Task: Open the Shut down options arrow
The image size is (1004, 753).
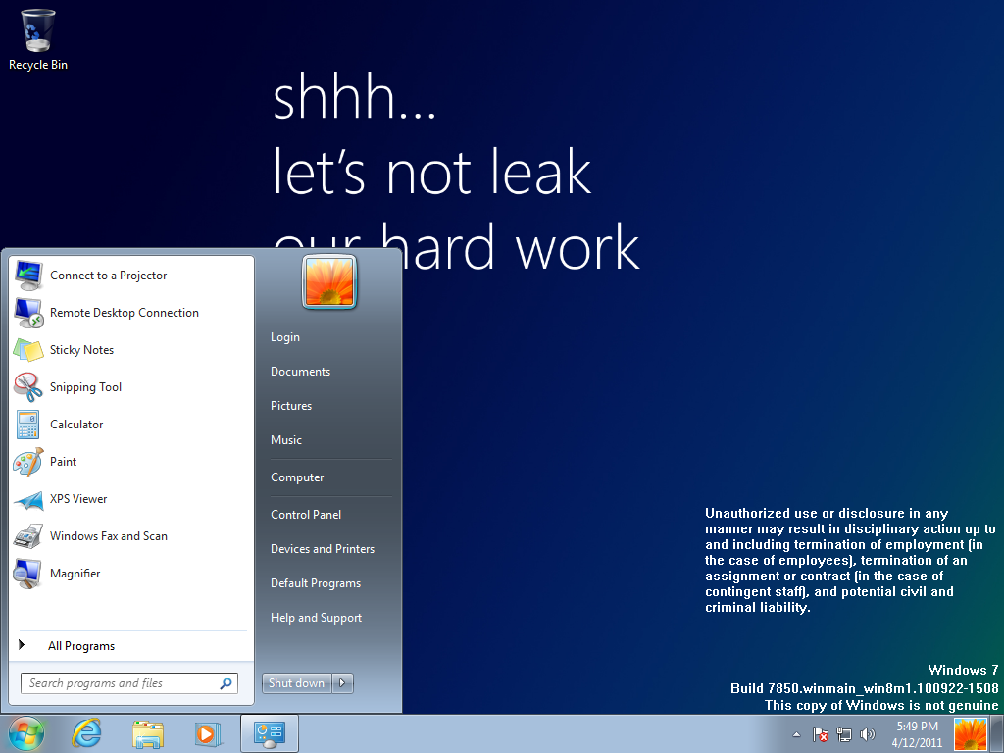Action: (x=342, y=683)
